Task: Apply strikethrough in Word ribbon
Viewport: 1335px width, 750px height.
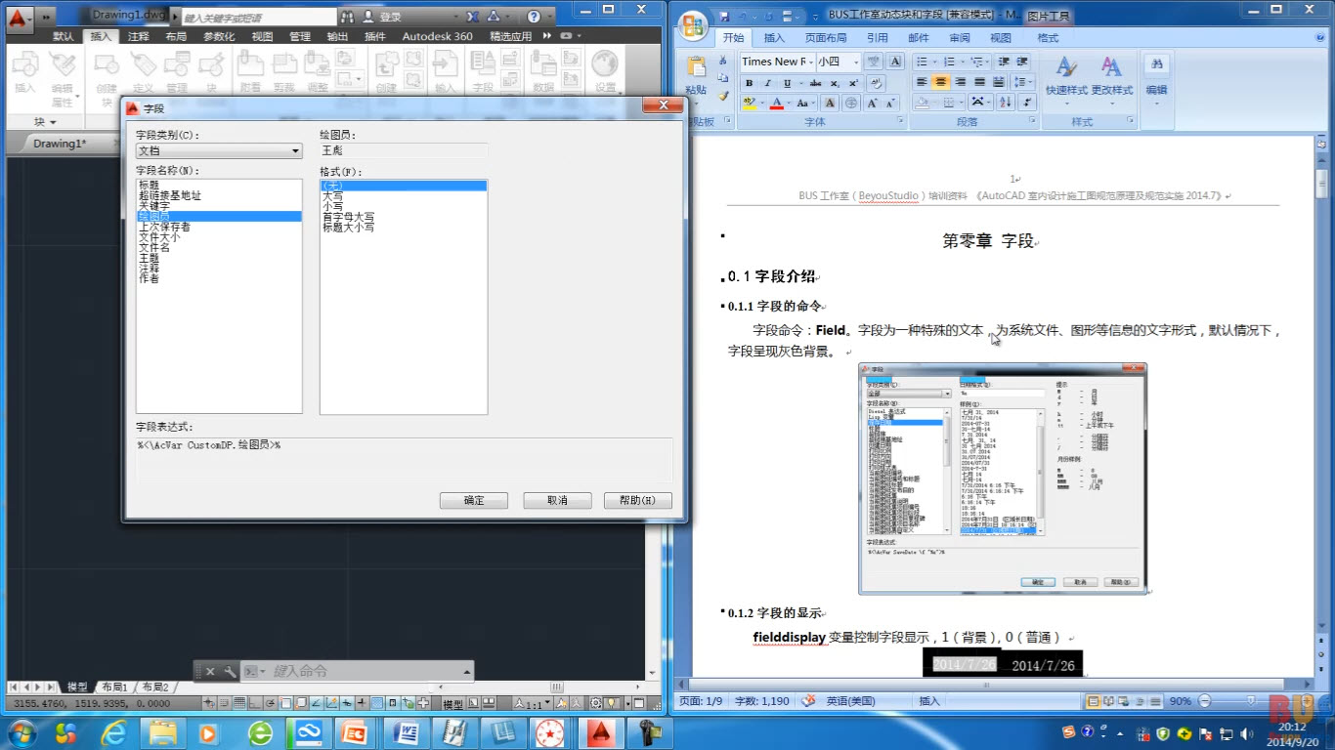Action: coord(815,83)
